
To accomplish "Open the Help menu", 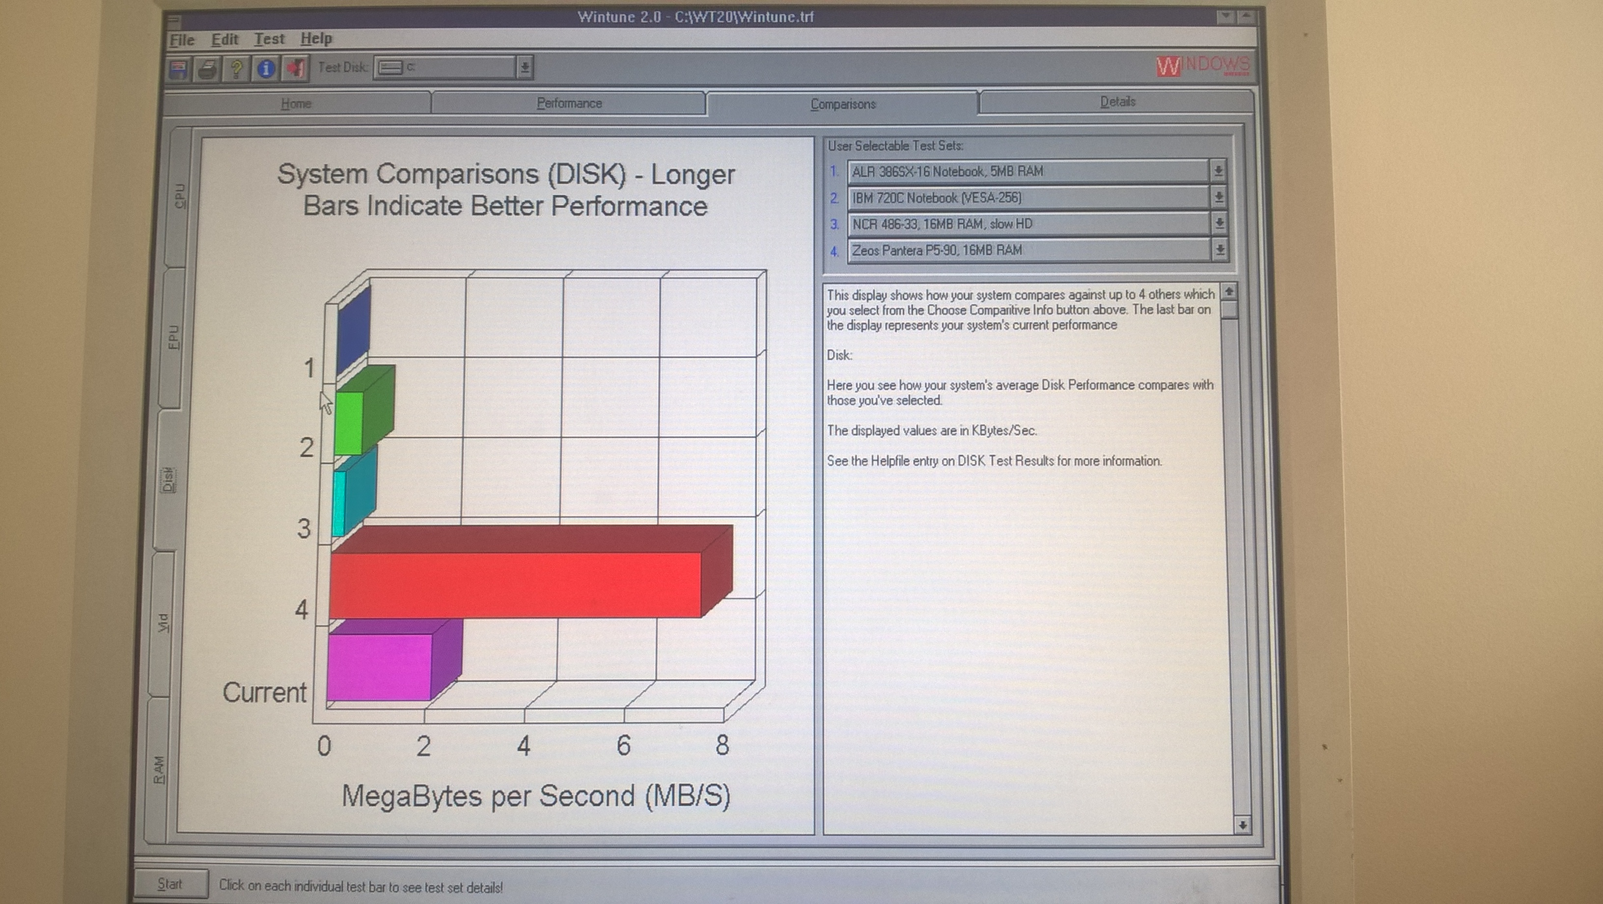I will [x=316, y=39].
